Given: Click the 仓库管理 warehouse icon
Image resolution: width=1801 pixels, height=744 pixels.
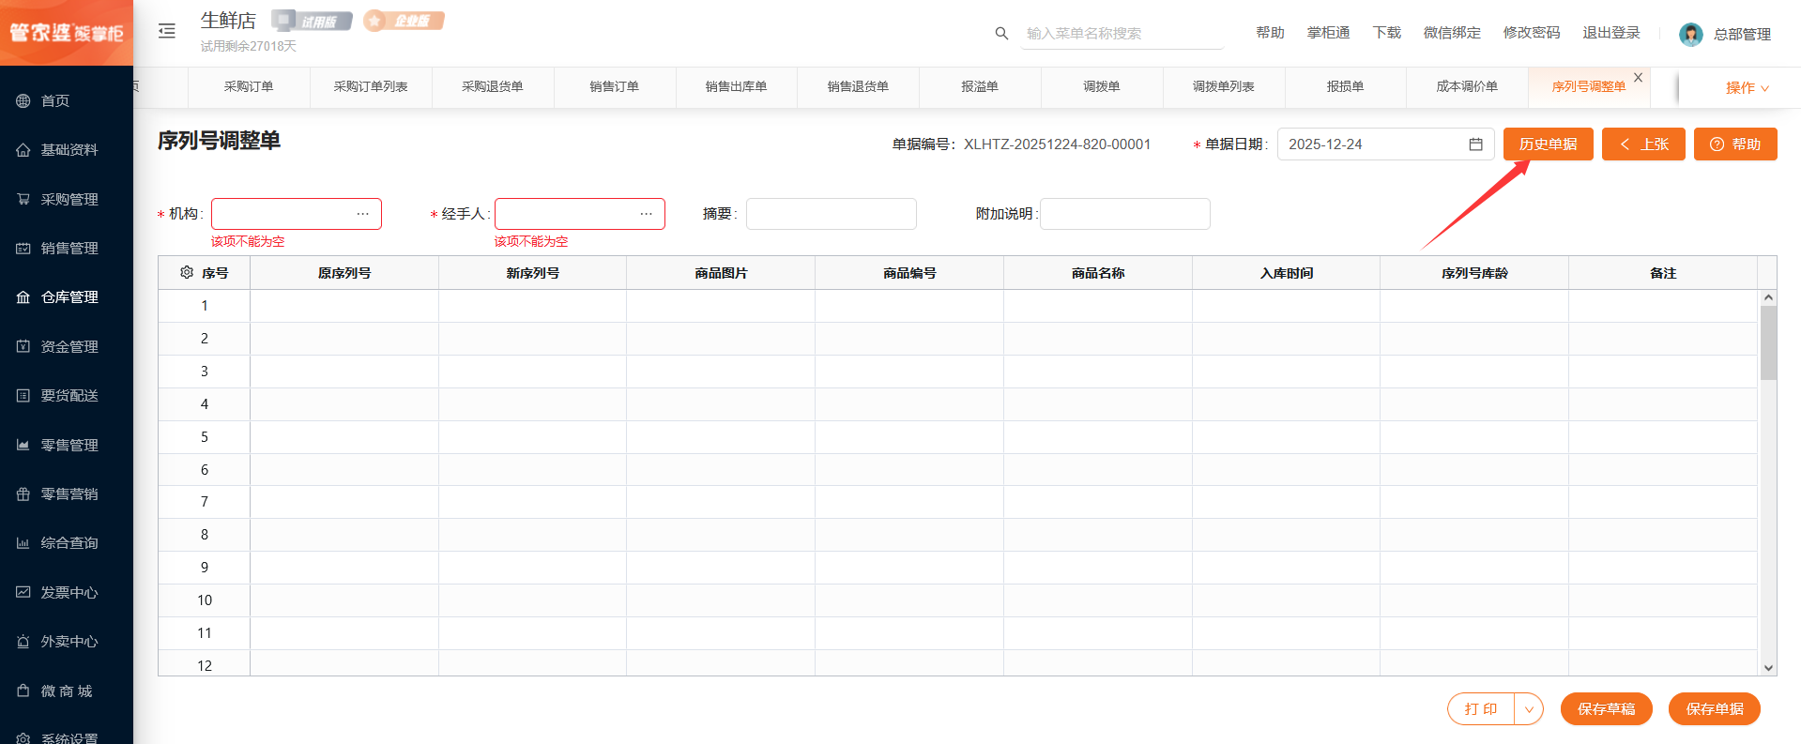Looking at the screenshot, I should [x=23, y=297].
